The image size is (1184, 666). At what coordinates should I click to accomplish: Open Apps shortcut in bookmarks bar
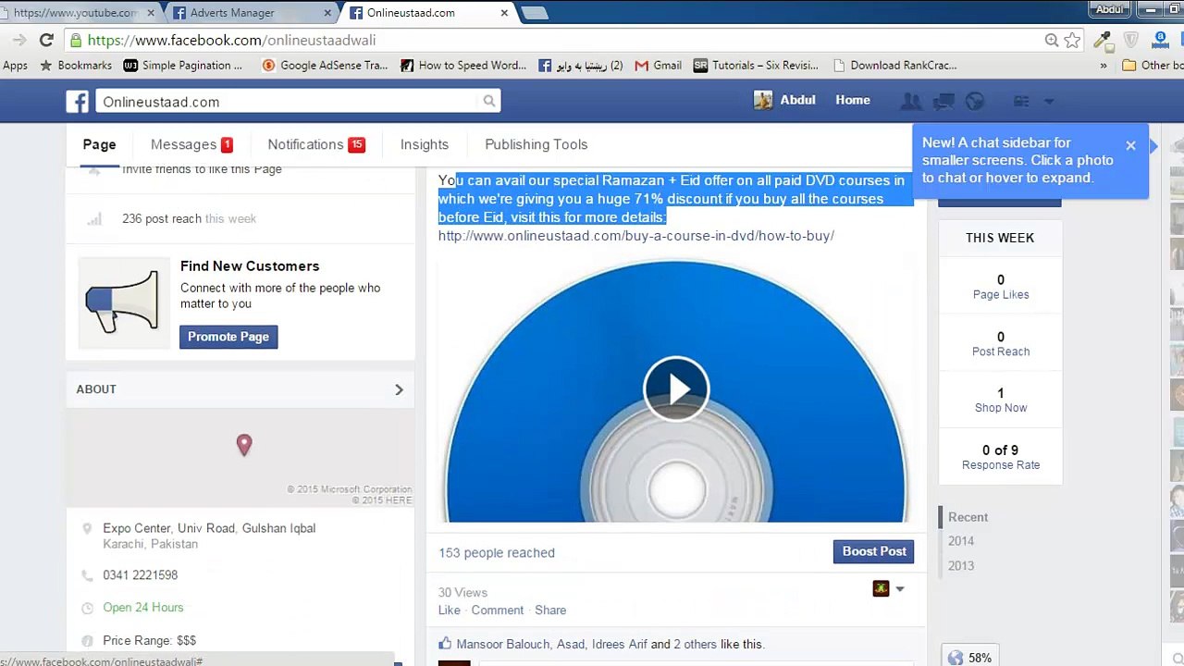[15, 66]
